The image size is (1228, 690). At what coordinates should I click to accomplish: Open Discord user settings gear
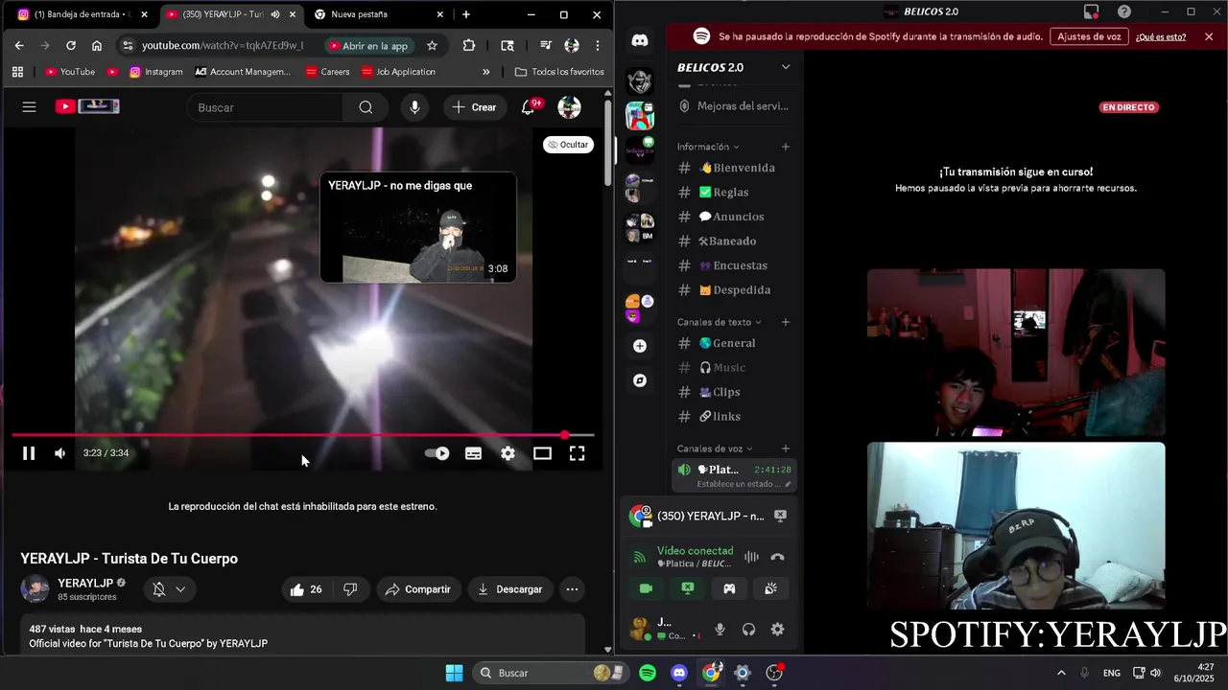[777, 630]
